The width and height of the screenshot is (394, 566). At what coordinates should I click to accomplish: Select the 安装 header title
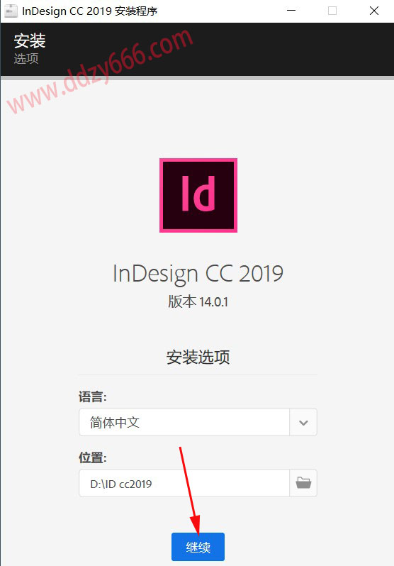click(30, 40)
